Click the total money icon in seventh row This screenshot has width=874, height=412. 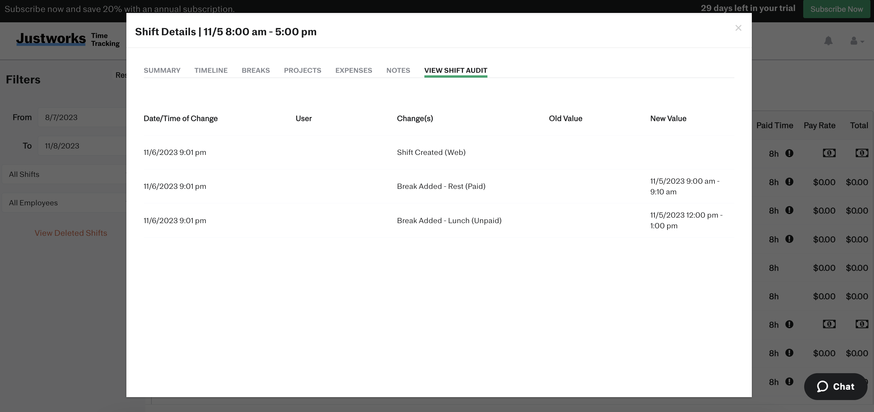[x=861, y=324]
